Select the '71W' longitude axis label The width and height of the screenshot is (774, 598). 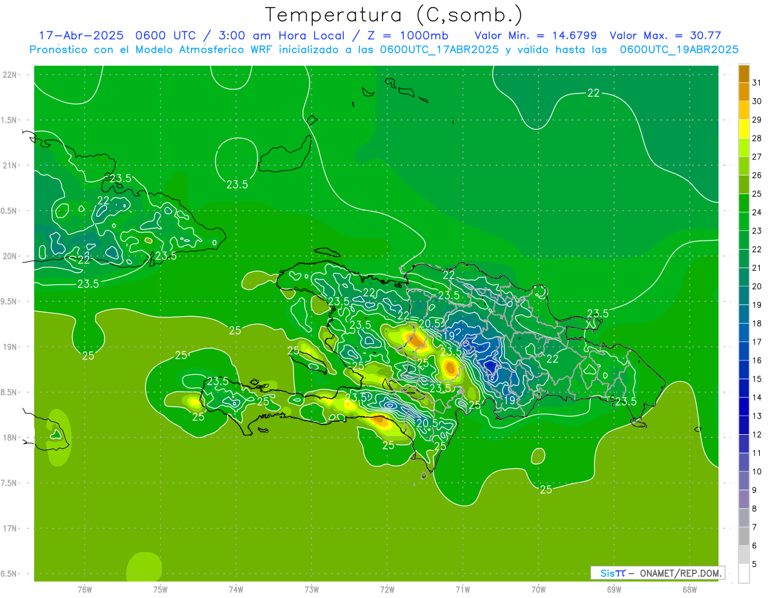click(x=462, y=589)
